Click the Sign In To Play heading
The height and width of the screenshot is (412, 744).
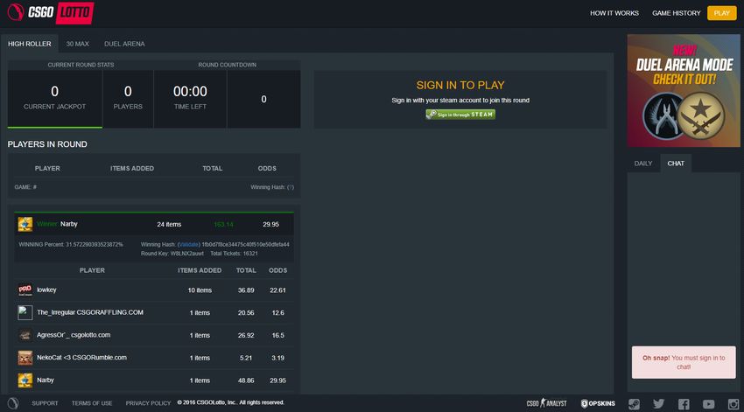[x=460, y=86]
